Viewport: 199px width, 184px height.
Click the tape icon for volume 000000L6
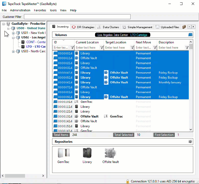click(55, 53)
